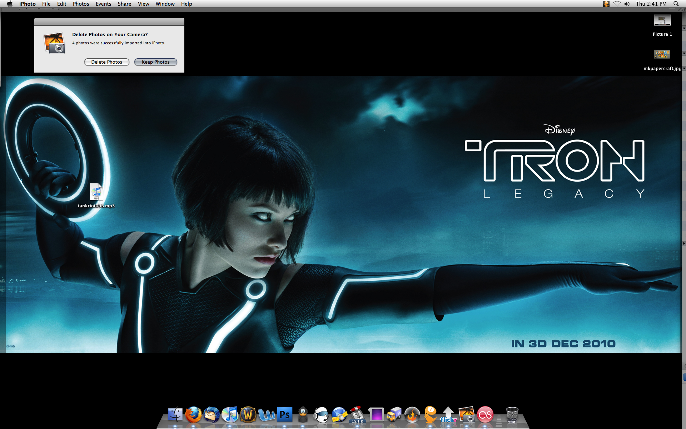Open the Events menu
This screenshot has width=686, height=429.
[x=103, y=4]
